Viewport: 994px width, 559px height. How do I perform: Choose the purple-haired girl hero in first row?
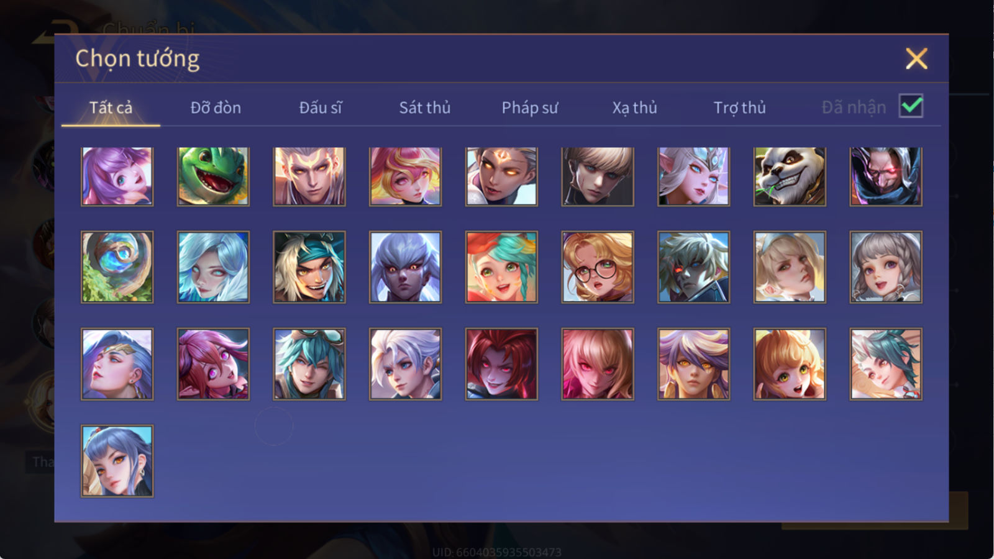coord(117,176)
